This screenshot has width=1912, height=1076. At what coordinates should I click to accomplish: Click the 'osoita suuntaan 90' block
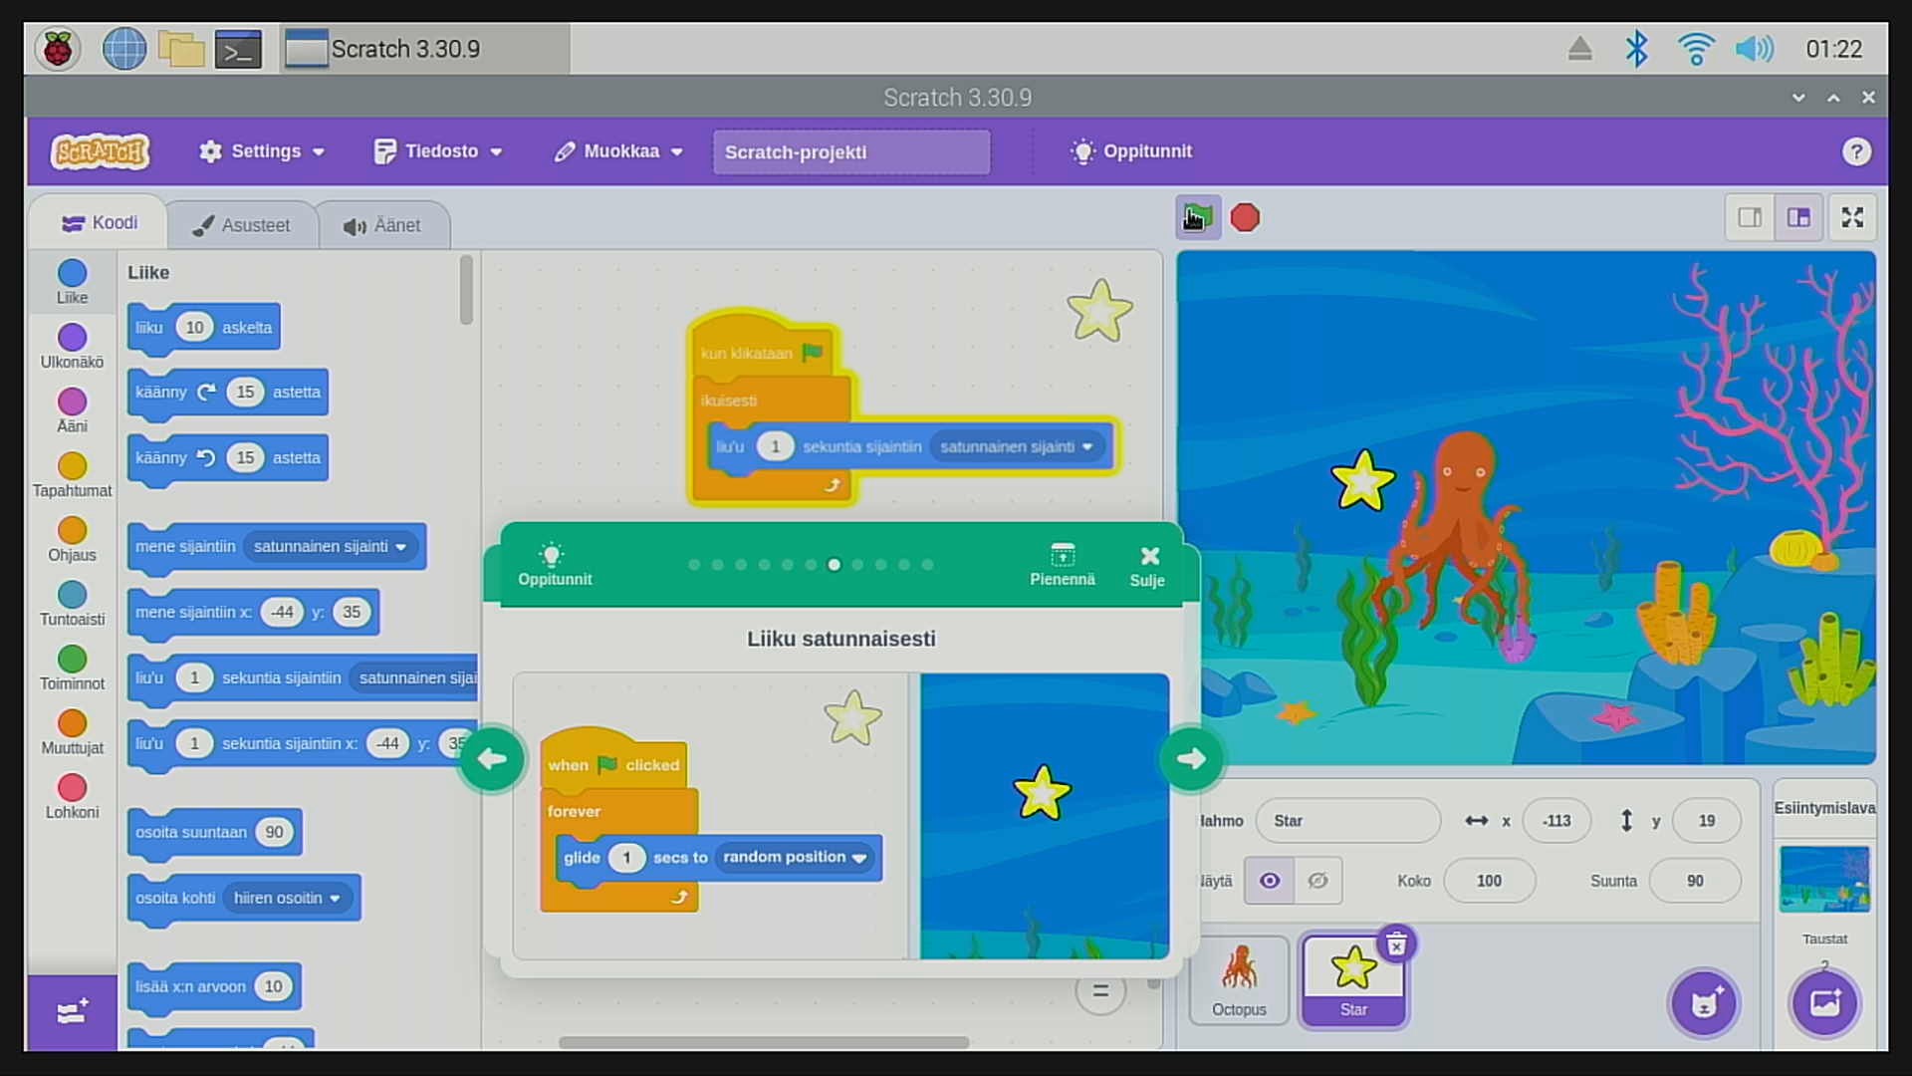[x=215, y=832]
